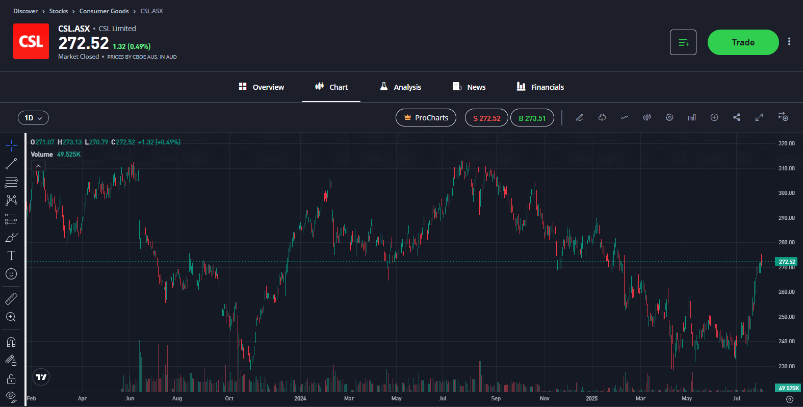Image resolution: width=803 pixels, height=407 pixels.
Task: Click the drawing pencil icon in toolbar
Action: pos(580,118)
